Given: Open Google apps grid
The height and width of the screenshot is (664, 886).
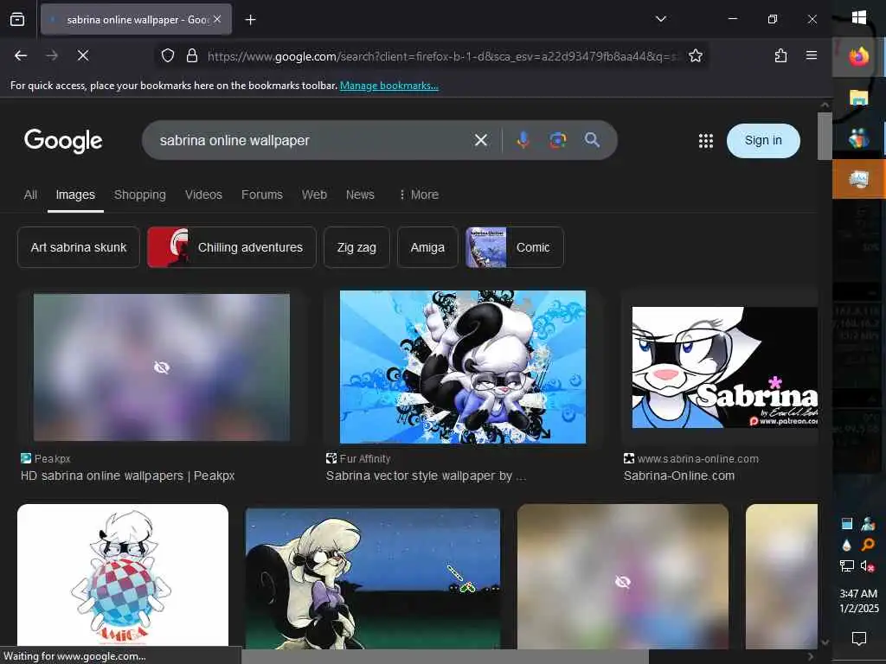Looking at the screenshot, I should (x=706, y=141).
